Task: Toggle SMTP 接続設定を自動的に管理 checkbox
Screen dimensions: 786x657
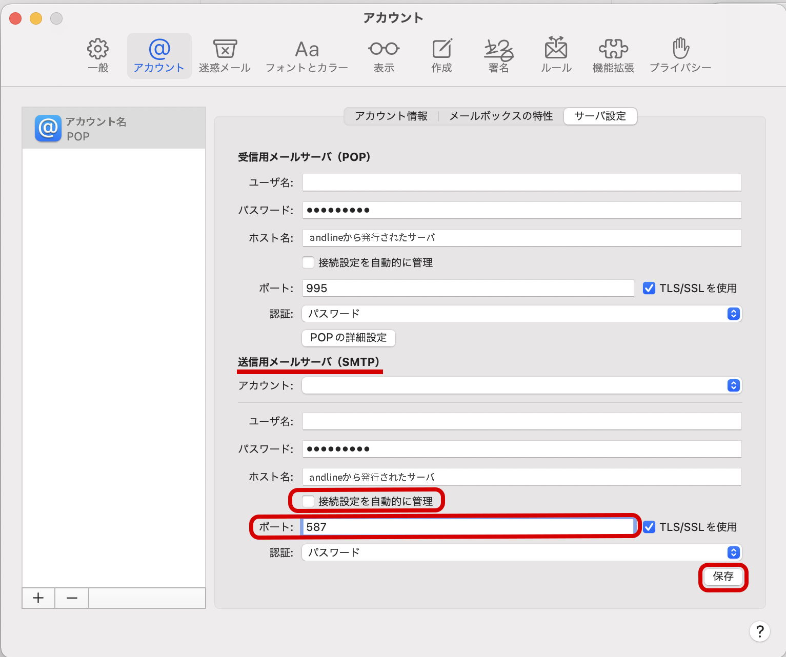Action: [308, 501]
